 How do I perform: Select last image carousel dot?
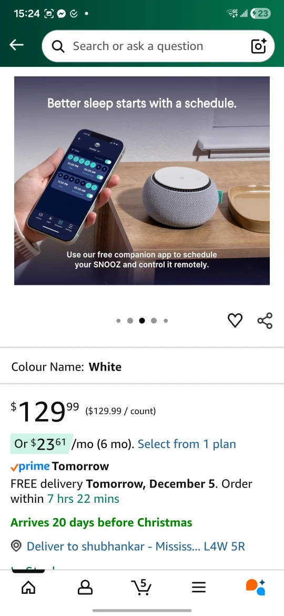(166, 321)
